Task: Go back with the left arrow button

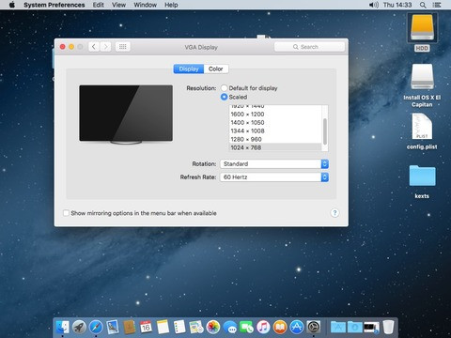Action: 94,47
